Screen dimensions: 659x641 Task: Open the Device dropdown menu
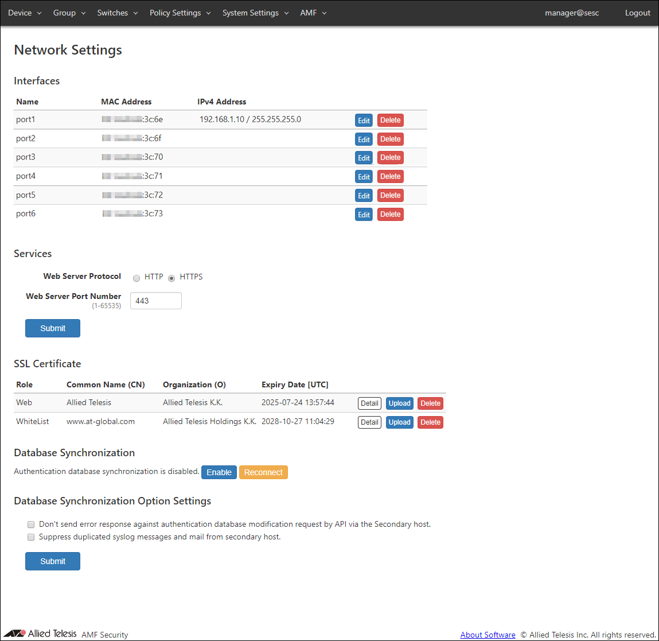(x=25, y=13)
